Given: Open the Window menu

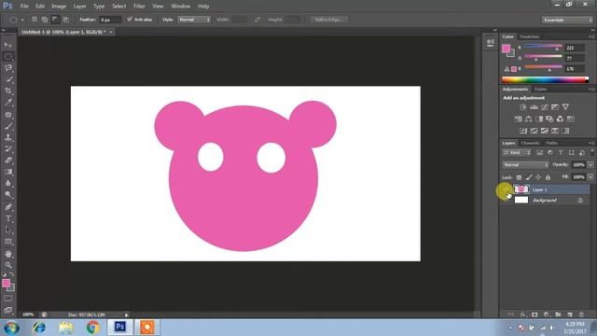Looking at the screenshot, I should [180, 7].
